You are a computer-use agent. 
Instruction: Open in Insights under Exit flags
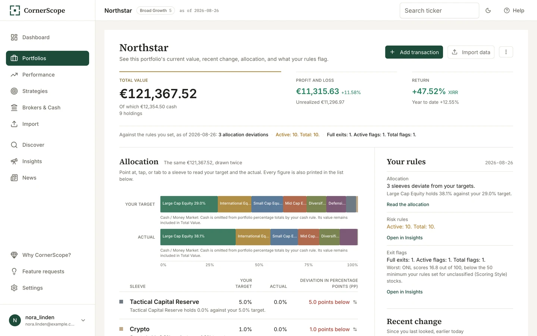click(x=405, y=292)
